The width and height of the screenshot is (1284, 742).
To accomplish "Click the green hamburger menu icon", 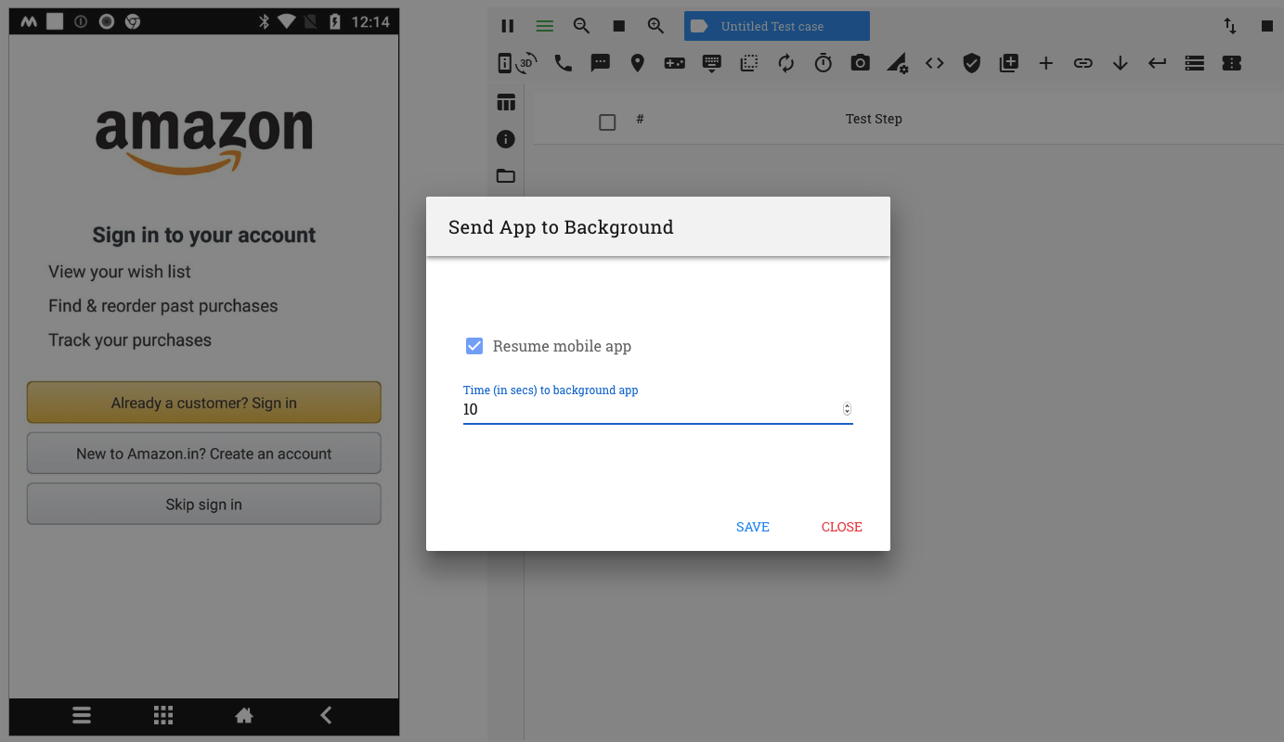I will click(x=545, y=26).
